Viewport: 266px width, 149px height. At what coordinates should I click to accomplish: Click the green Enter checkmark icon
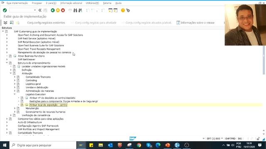[5, 10]
